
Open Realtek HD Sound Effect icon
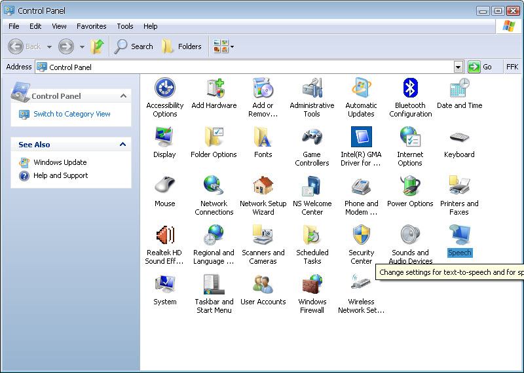pyautogui.click(x=165, y=235)
